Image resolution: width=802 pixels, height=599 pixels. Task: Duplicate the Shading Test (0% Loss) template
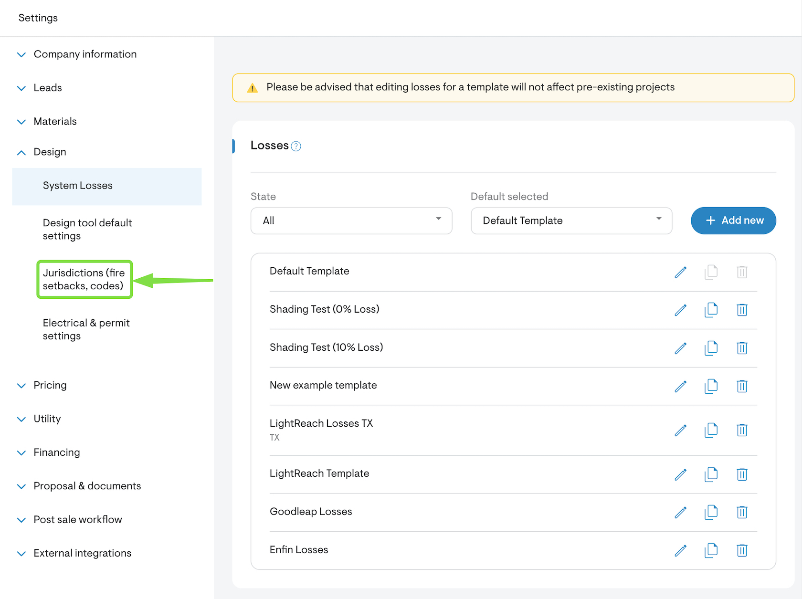tap(711, 310)
